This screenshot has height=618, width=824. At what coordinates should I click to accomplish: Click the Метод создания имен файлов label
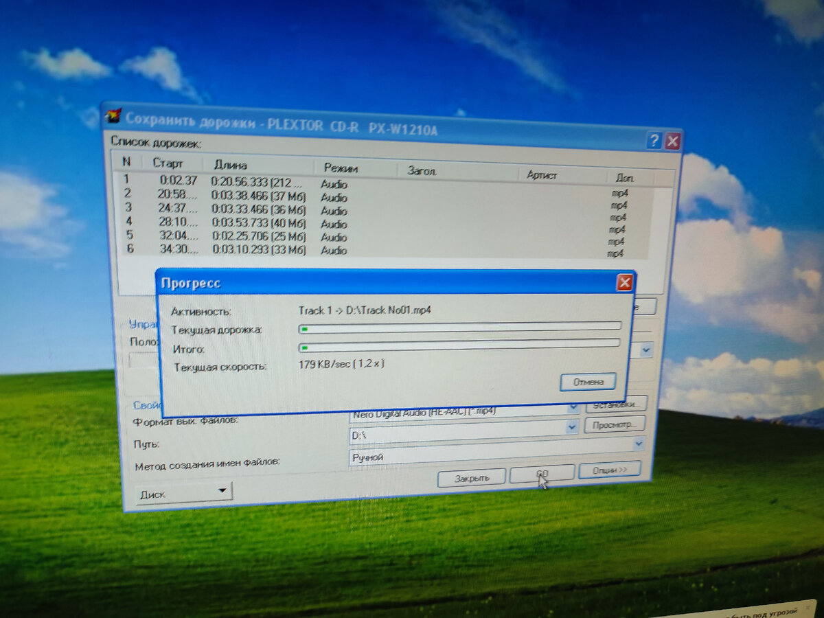tap(207, 463)
